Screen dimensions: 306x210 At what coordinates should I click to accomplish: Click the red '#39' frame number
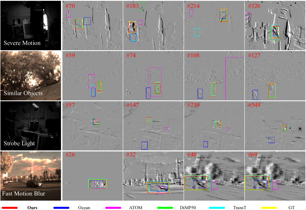pyautogui.click(x=70, y=55)
